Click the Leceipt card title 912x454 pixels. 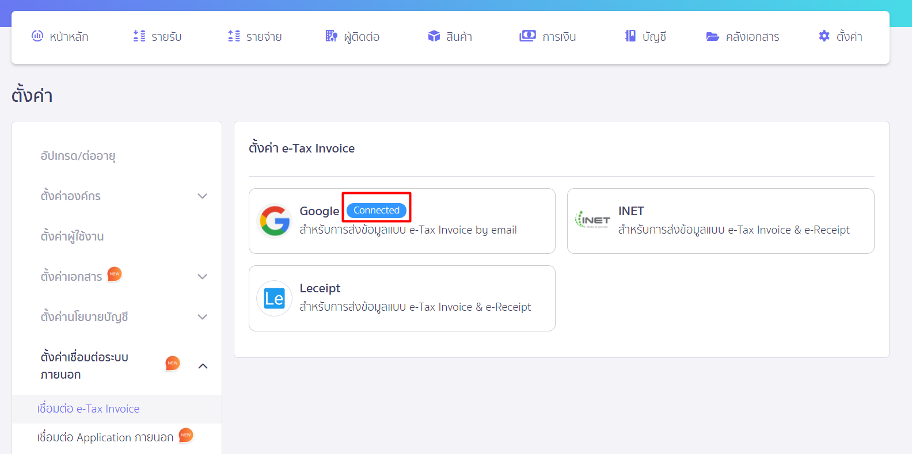click(x=320, y=288)
